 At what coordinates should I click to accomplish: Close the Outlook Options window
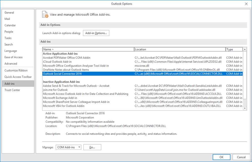pyautogui.click(x=246, y=4)
